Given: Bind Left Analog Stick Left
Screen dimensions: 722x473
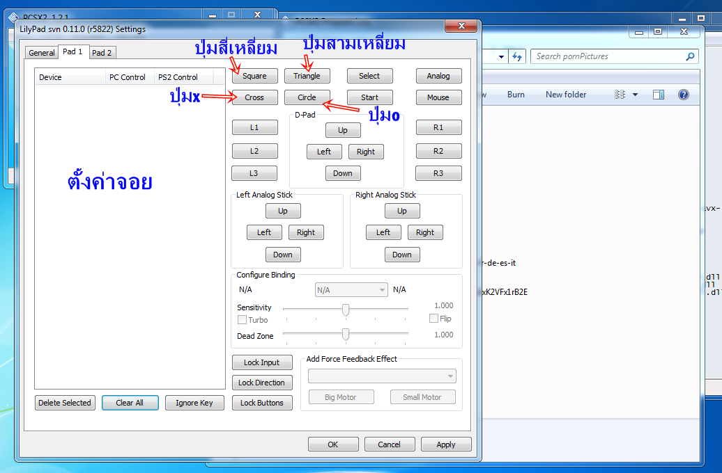Looking at the screenshot, I should click(x=264, y=232).
